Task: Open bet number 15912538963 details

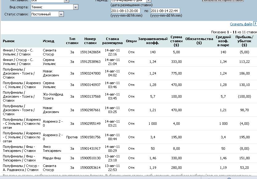Action: pos(90,62)
